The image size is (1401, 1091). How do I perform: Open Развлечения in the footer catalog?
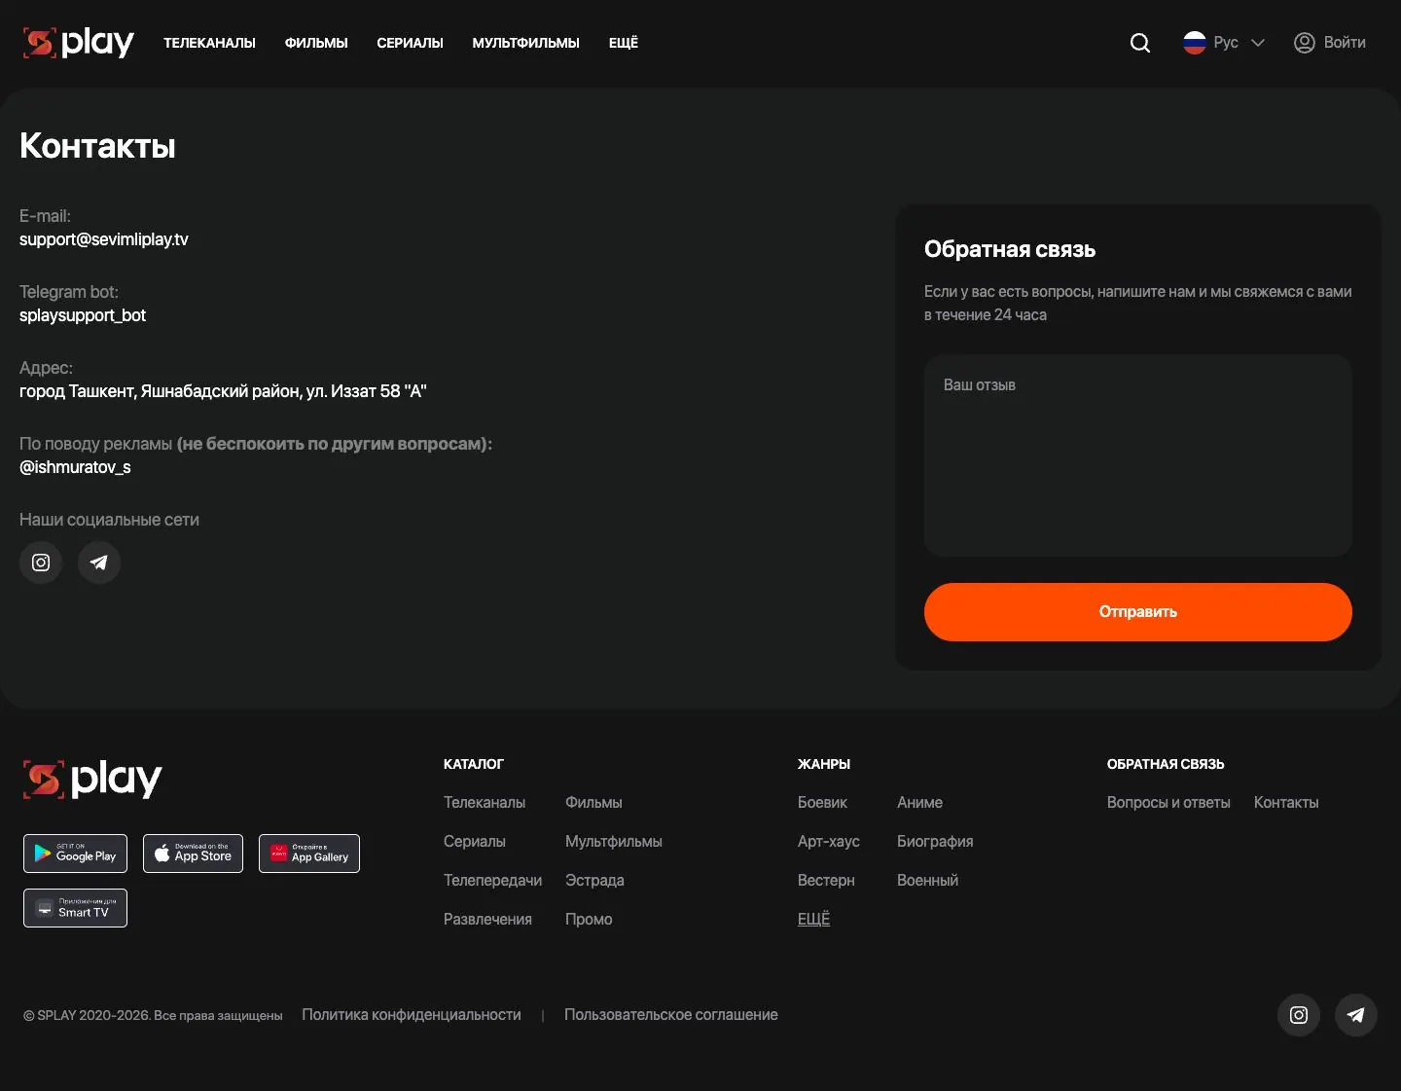coord(487,920)
